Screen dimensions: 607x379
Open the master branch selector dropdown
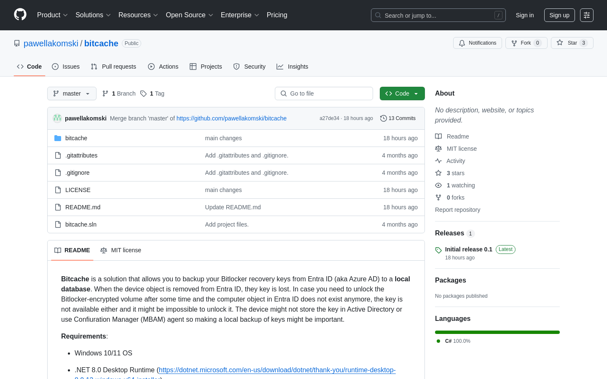click(x=72, y=93)
